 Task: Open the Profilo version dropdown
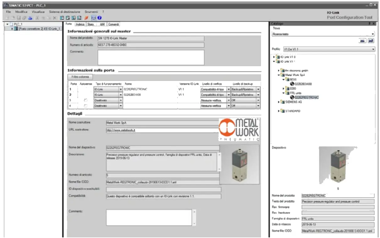tap(373, 50)
